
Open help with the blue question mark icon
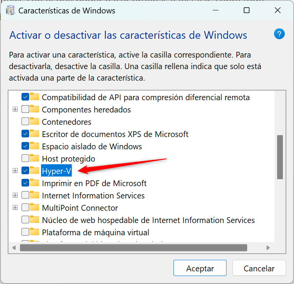[279, 34]
